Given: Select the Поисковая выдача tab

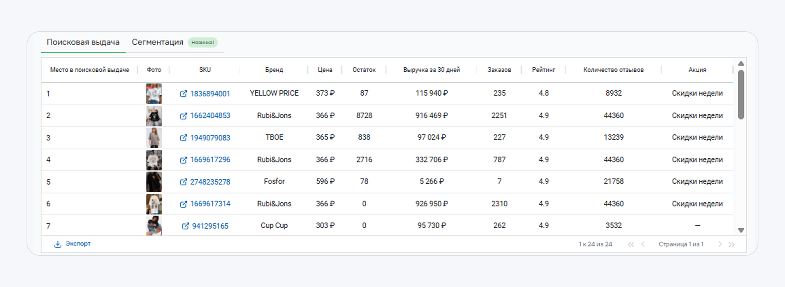Looking at the screenshot, I should (x=83, y=42).
